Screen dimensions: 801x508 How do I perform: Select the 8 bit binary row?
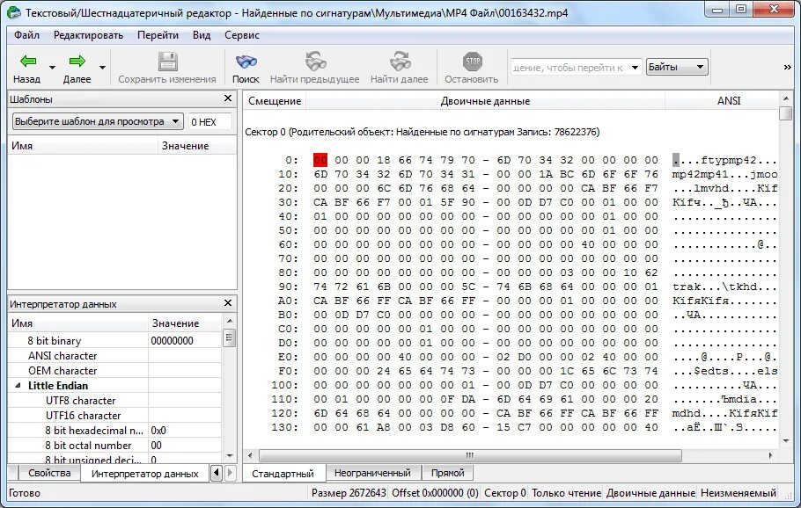115,341
